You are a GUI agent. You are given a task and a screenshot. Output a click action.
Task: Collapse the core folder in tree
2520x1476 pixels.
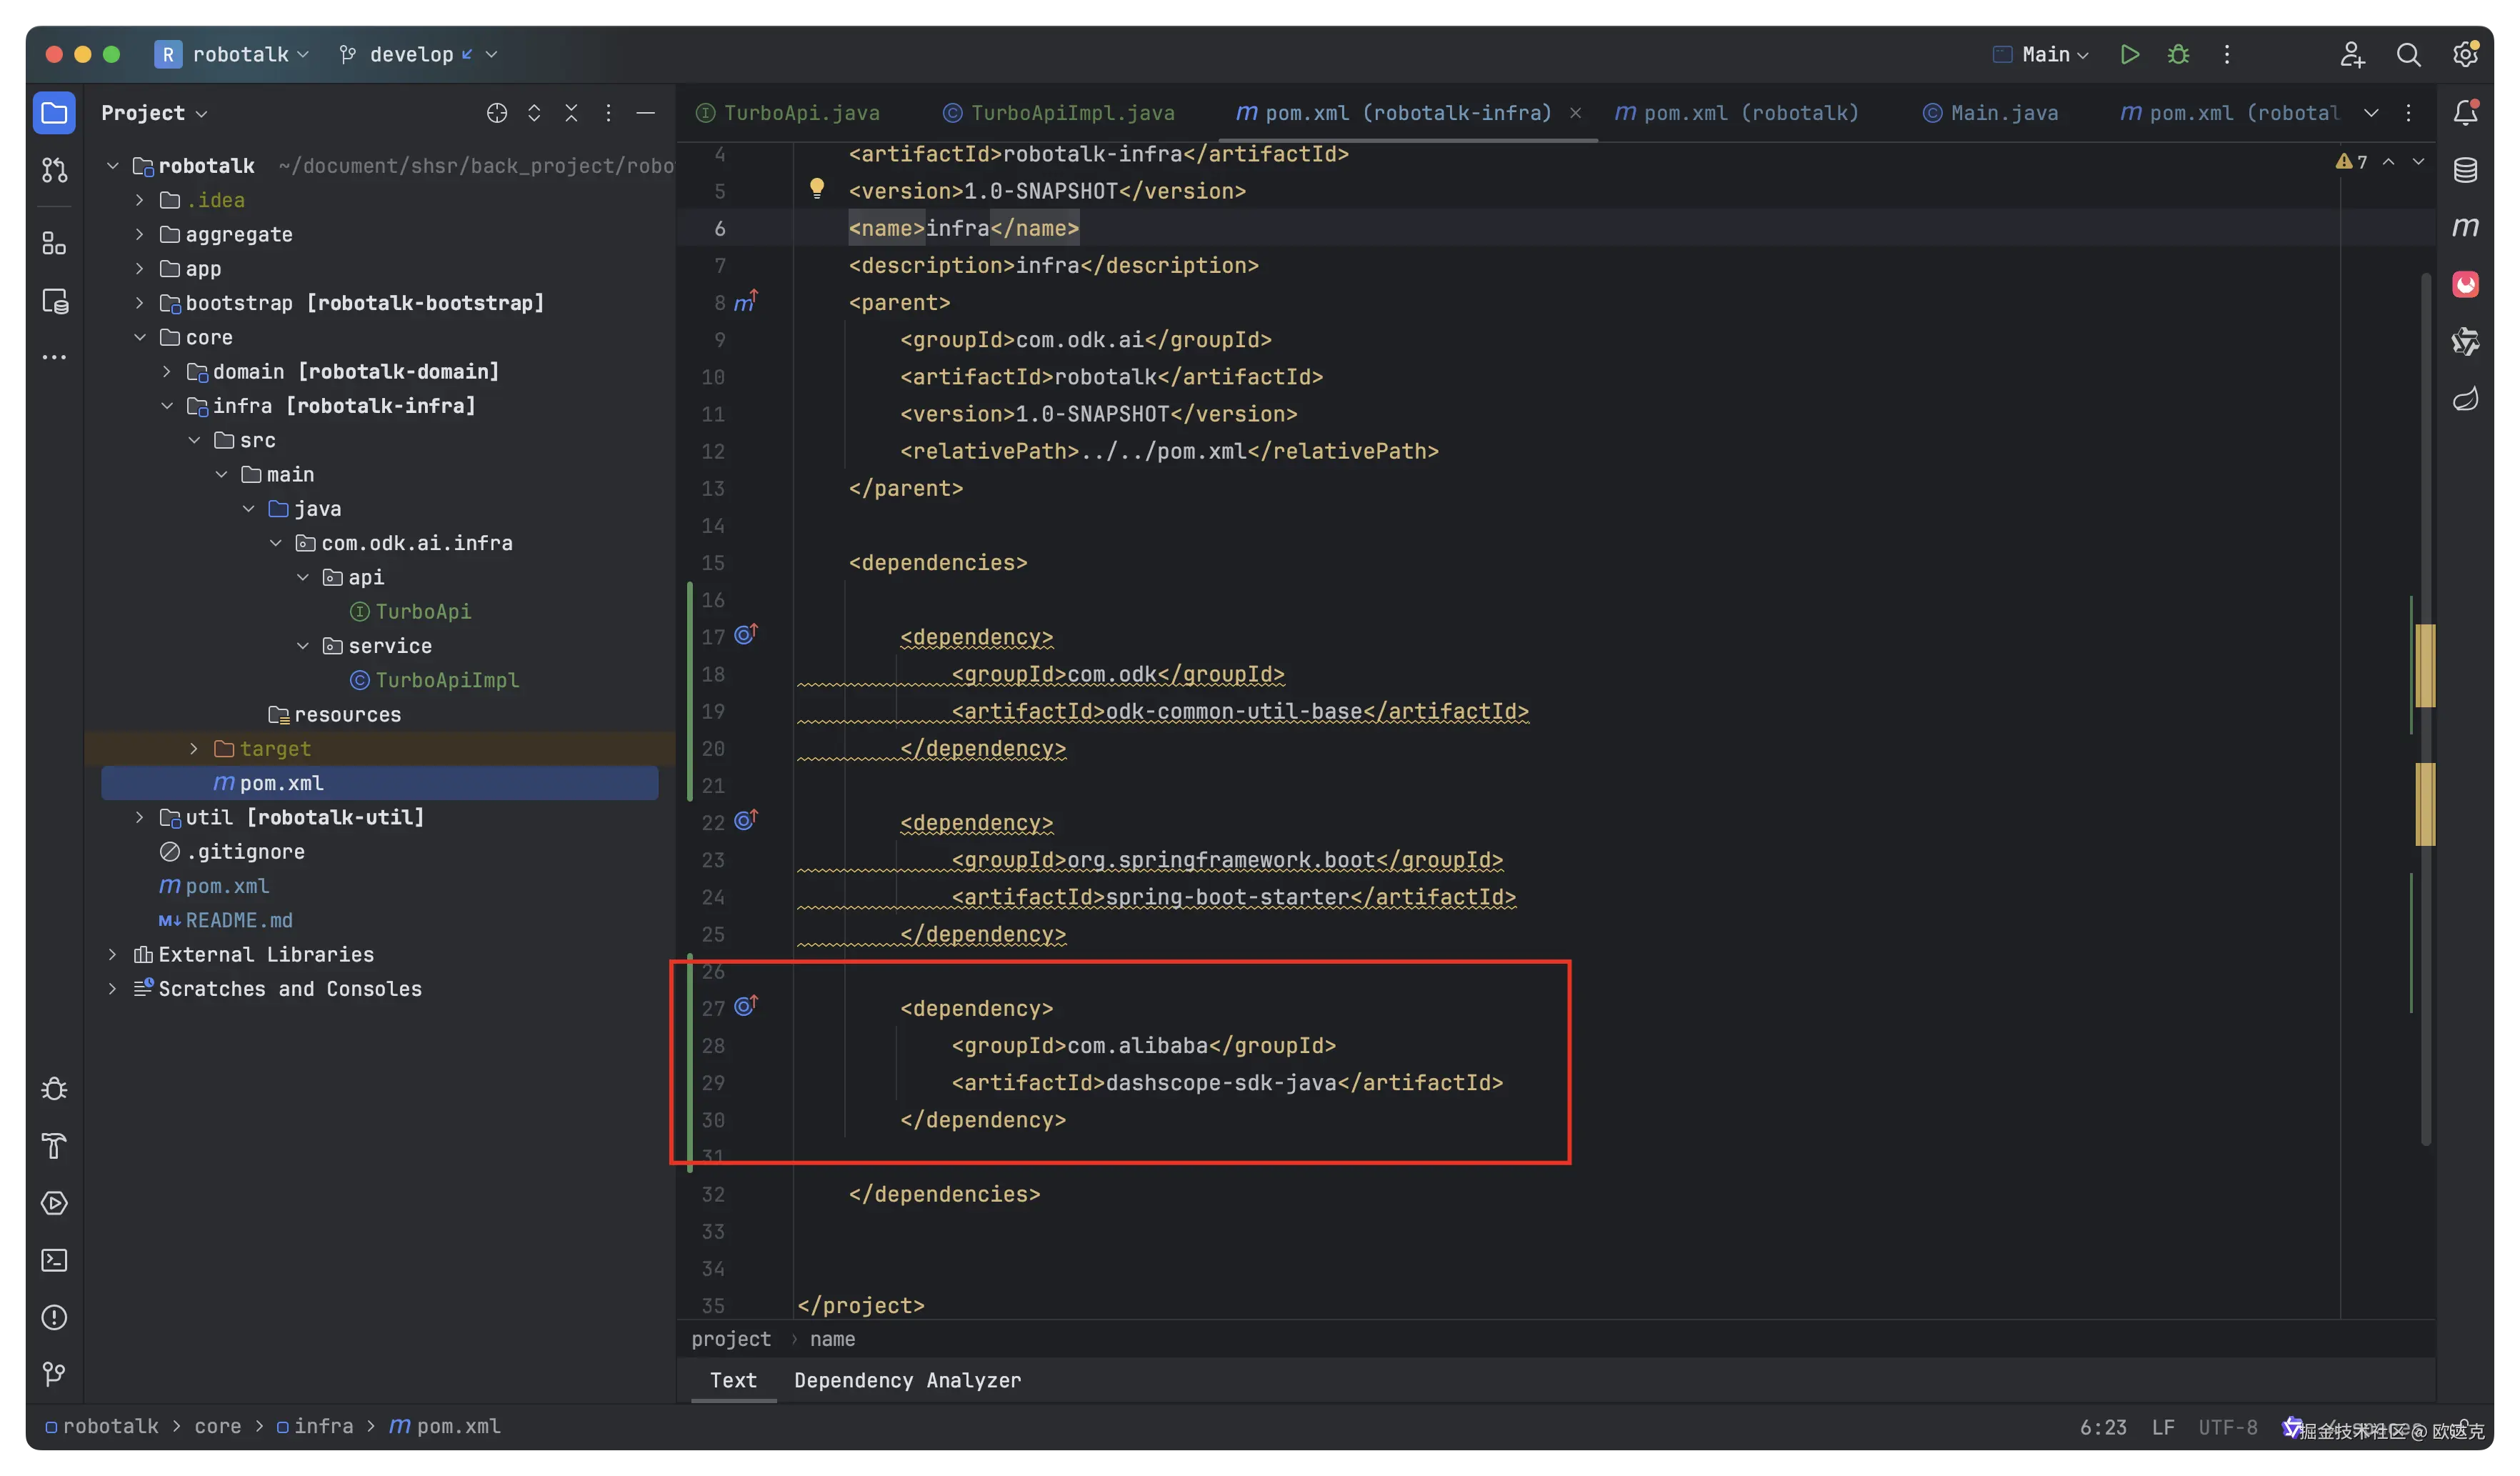pyautogui.click(x=140, y=337)
